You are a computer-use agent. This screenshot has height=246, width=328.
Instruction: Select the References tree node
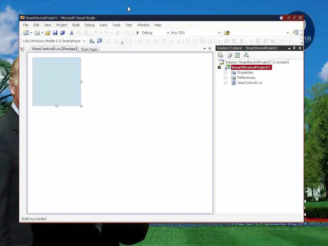pyautogui.click(x=246, y=78)
